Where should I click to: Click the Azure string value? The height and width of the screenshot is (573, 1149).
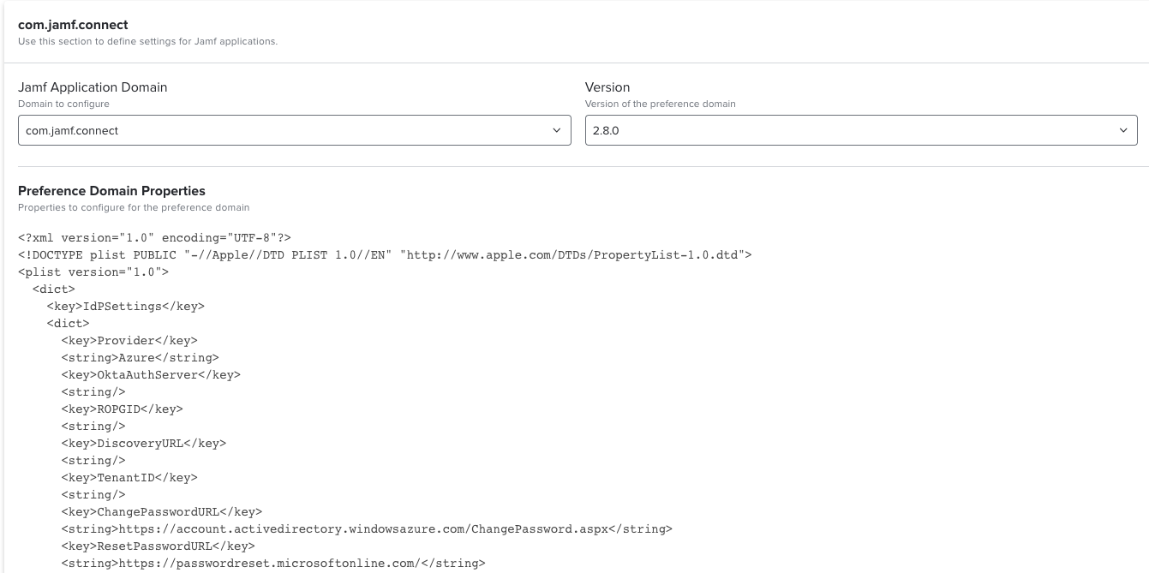(x=141, y=357)
